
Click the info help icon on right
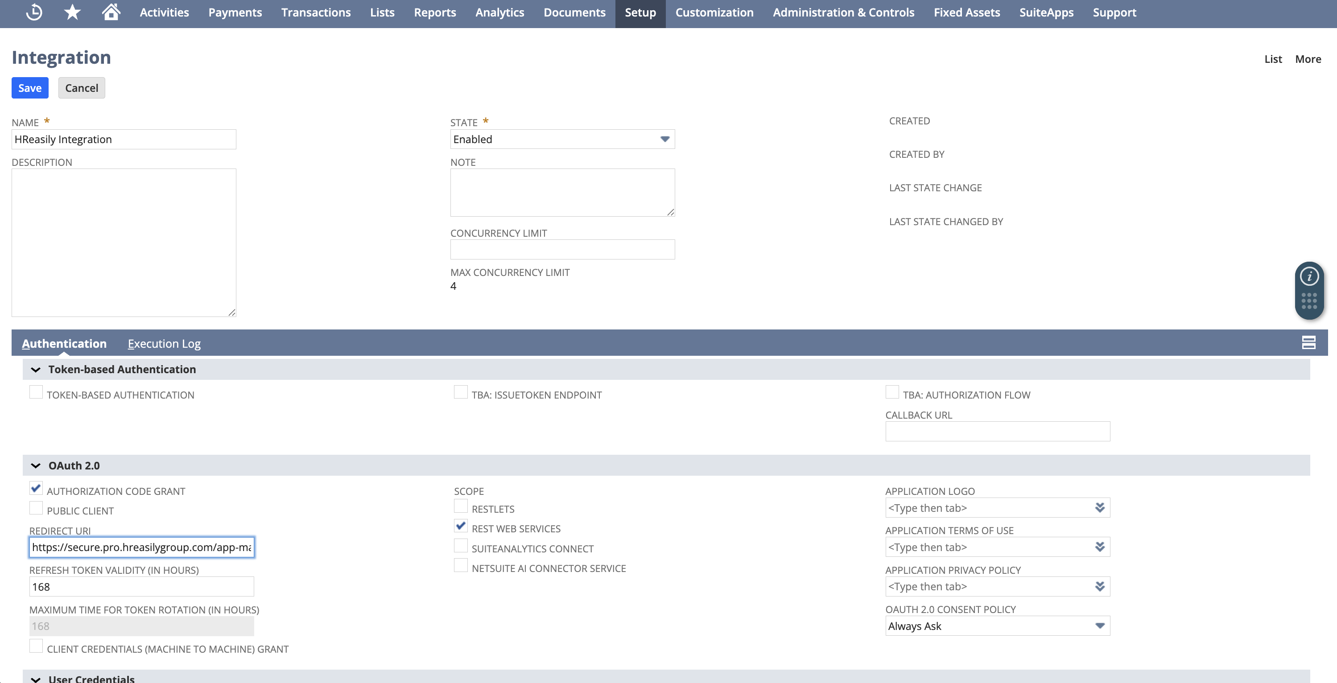tap(1308, 276)
